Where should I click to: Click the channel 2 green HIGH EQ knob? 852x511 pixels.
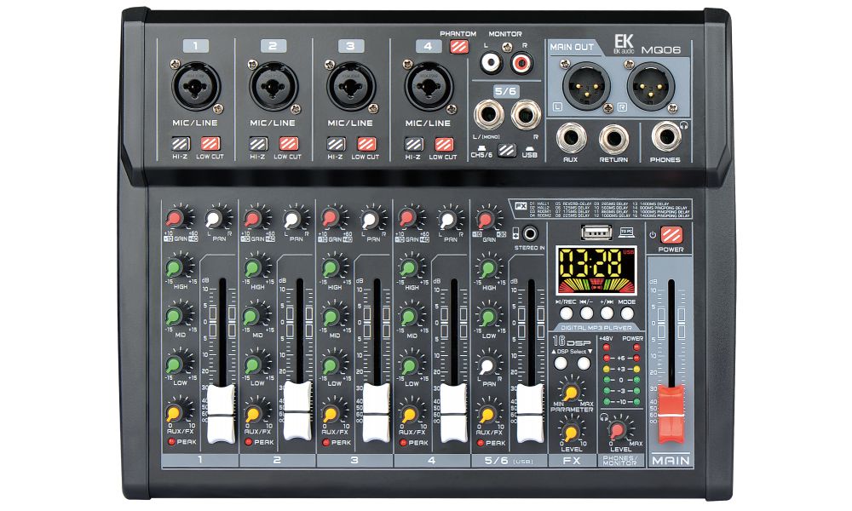pyautogui.click(x=252, y=268)
